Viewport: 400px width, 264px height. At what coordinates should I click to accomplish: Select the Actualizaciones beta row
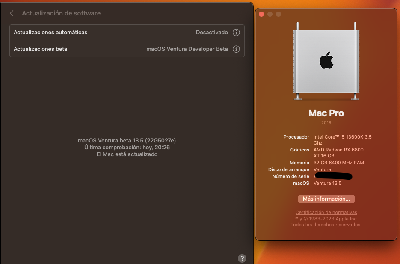click(x=127, y=49)
